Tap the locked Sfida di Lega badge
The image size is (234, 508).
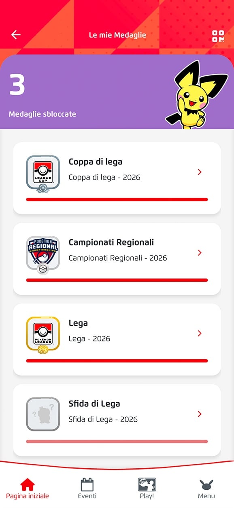tap(43, 414)
